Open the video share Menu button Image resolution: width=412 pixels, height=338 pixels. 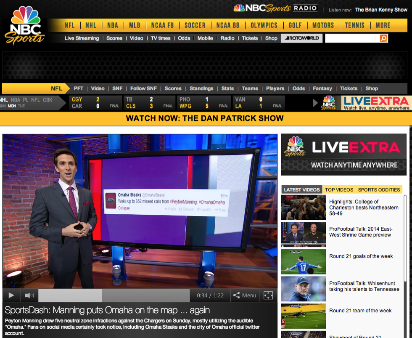tap(245, 295)
